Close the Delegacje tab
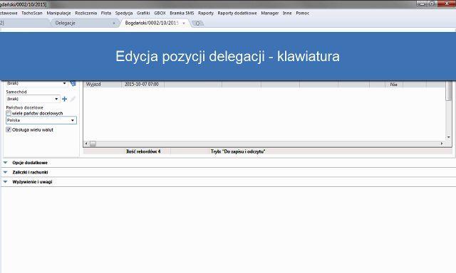 (114, 23)
